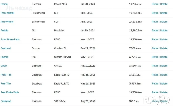Open the Rear Wheel component link
This screenshot has width=173, height=108.
(x=7, y=22)
